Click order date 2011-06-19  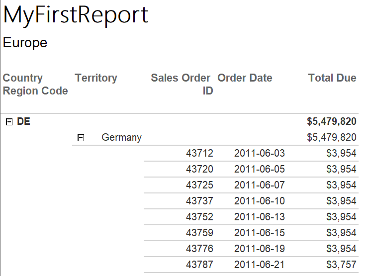pyautogui.click(x=260, y=249)
